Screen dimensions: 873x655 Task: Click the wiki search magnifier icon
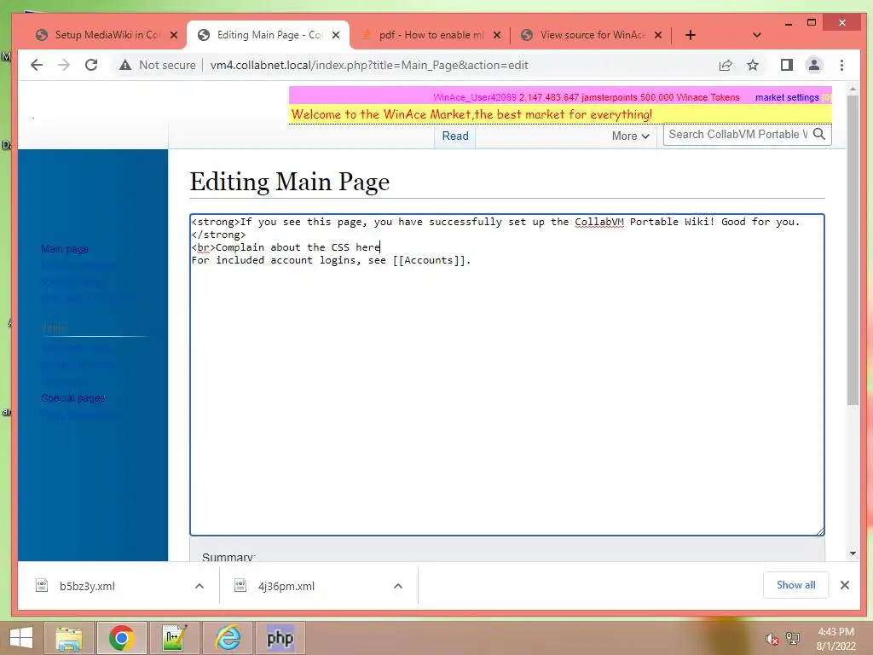point(819,134)
